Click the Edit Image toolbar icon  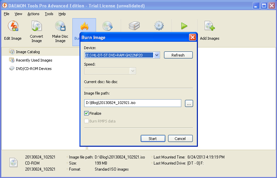pos(13,26)
